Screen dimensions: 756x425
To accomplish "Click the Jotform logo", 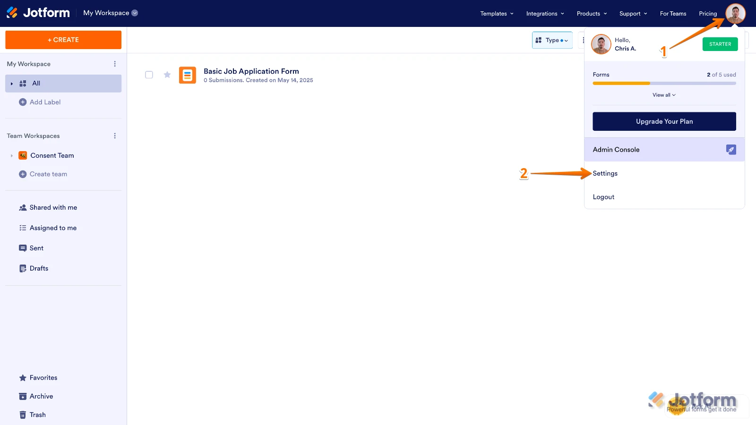I will coord(38,13).
